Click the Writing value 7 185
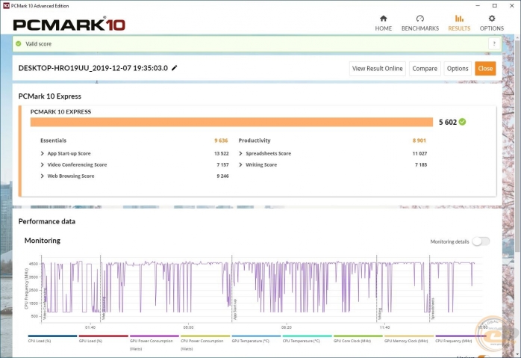 [x=421, y=164]
